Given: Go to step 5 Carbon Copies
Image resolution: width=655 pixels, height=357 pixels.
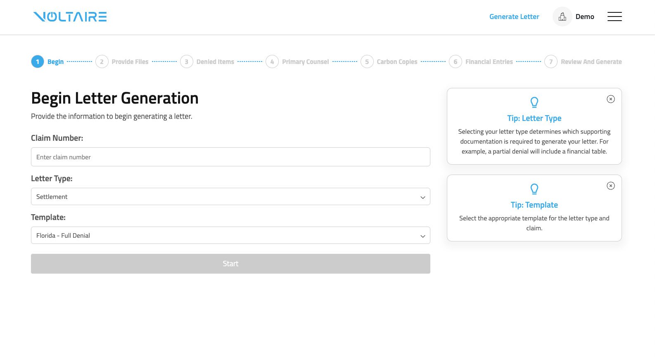Looking at the screenshot, I should tap(396, 61).
